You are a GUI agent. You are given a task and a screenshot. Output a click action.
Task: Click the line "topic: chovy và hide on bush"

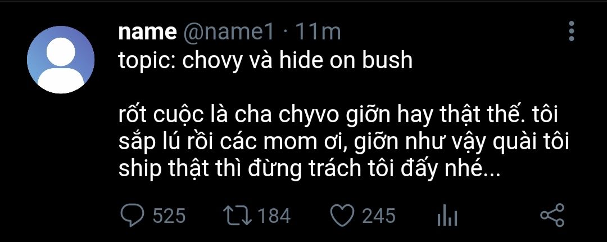tap(265, 60)
